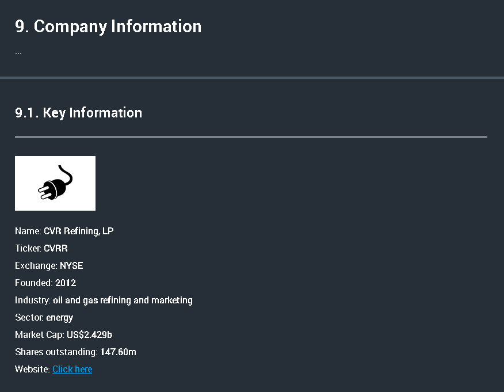Image resolution: width=504 pixels, height=392 pixels.
Task: Click the divider line below Key Information
Action: [251, 137]
